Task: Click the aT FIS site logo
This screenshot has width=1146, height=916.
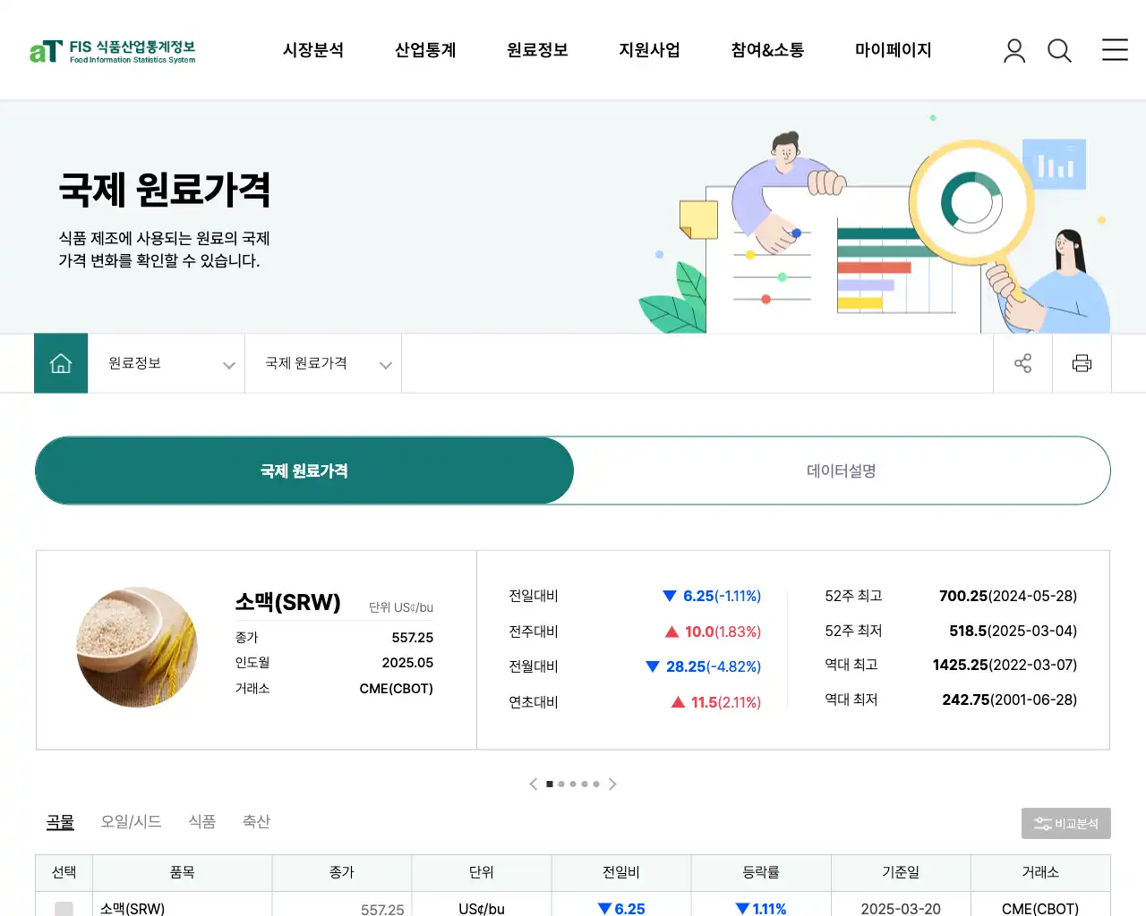Action: [112, 51]
